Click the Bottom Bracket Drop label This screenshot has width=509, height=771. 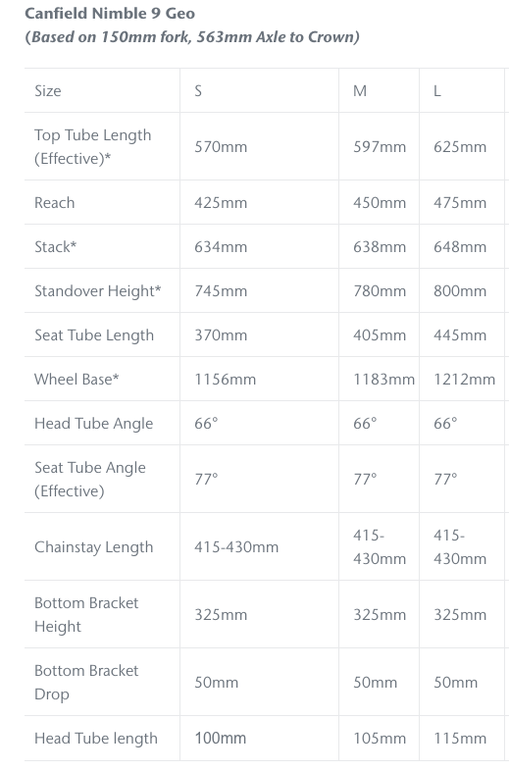(x=86, y=683)
